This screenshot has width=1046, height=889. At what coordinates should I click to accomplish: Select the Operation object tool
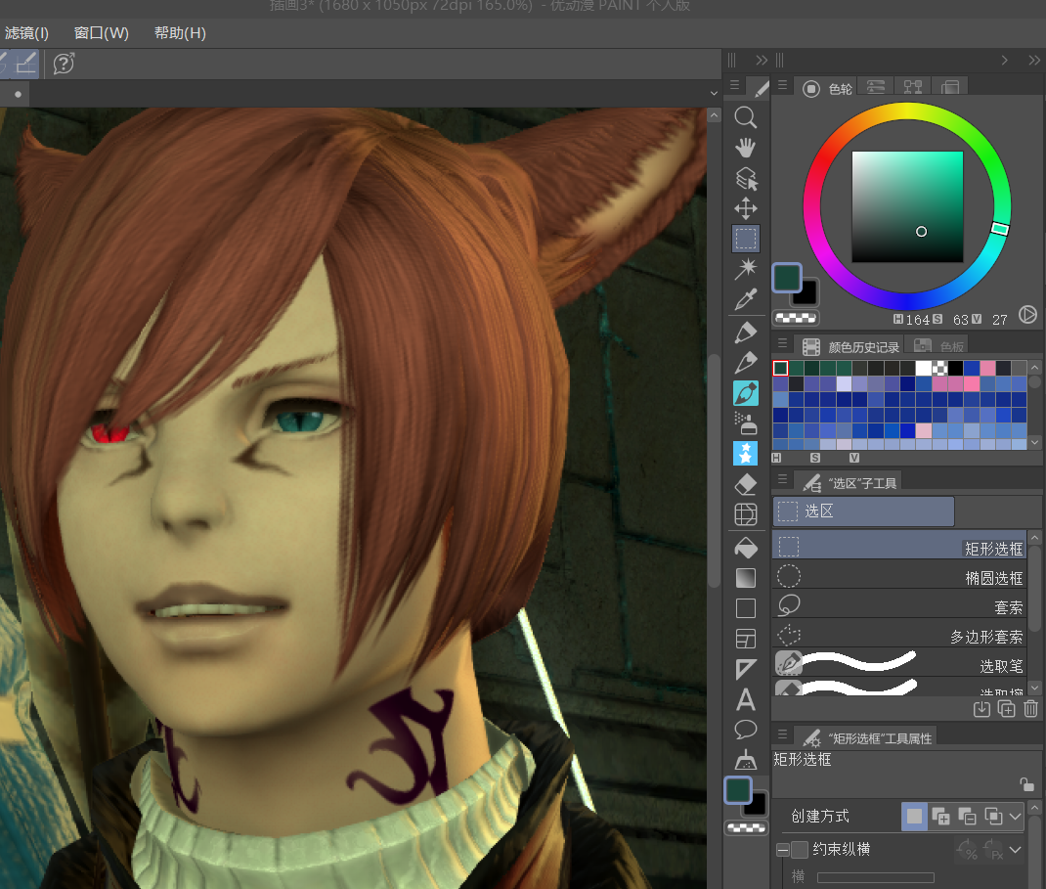[745, 178]
